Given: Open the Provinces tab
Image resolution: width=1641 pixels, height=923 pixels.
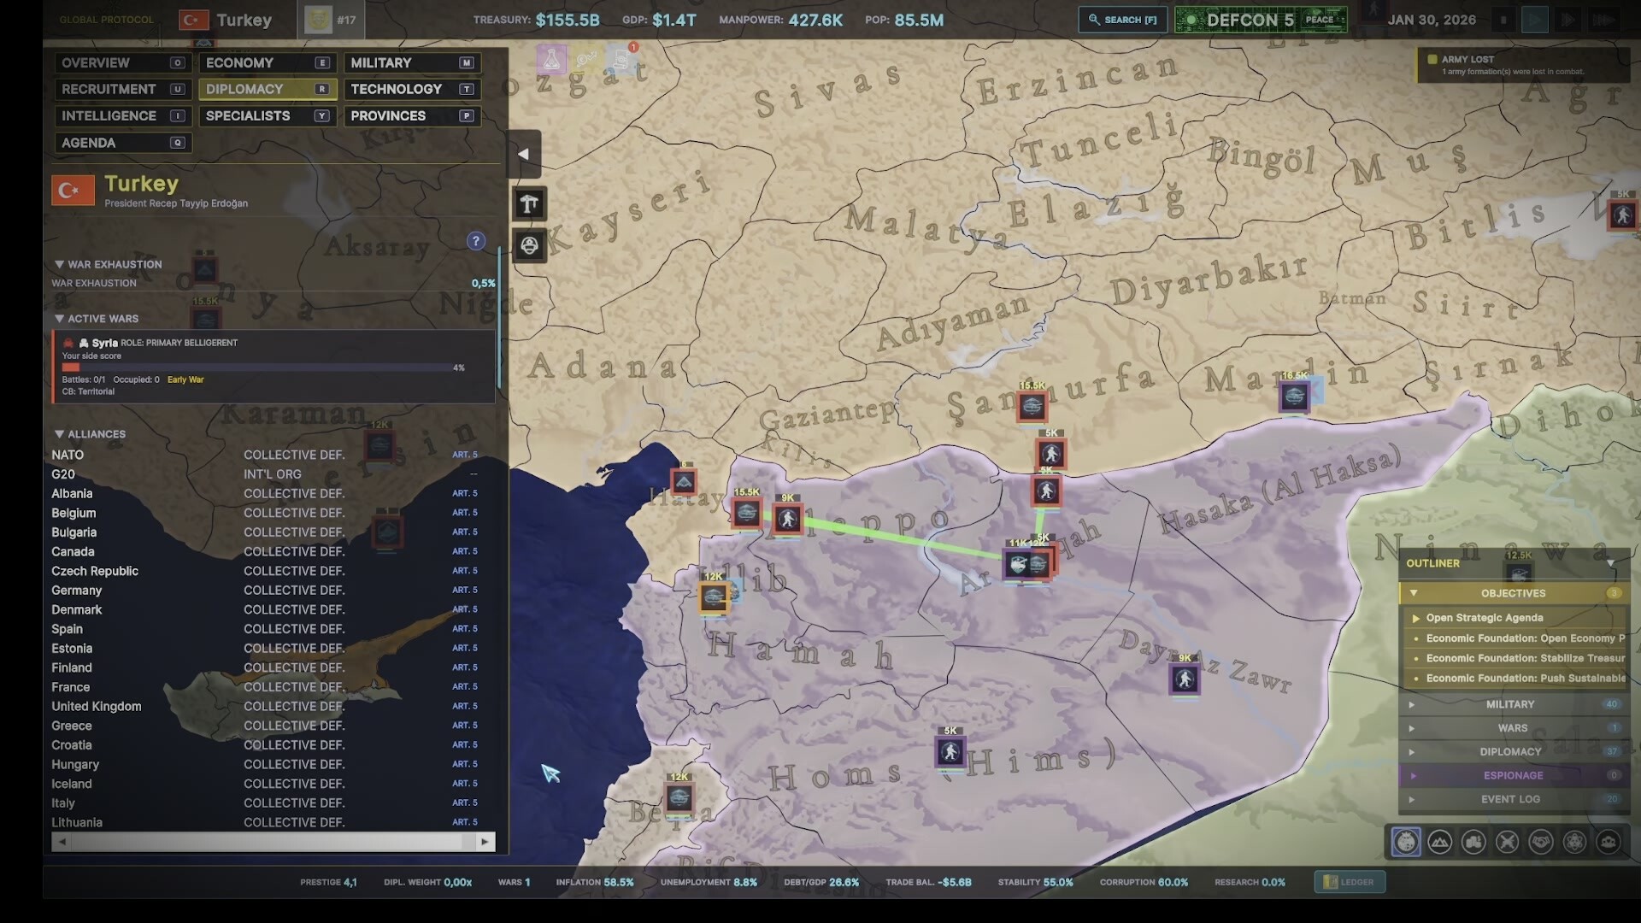Looking at the screenshot, I should coord(411,115).
